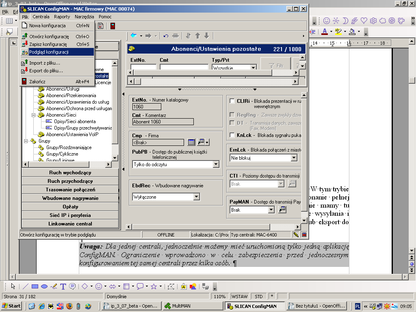
Task: Click the pencil edit icon in ConfigMAN status bar
Action: 296,235
